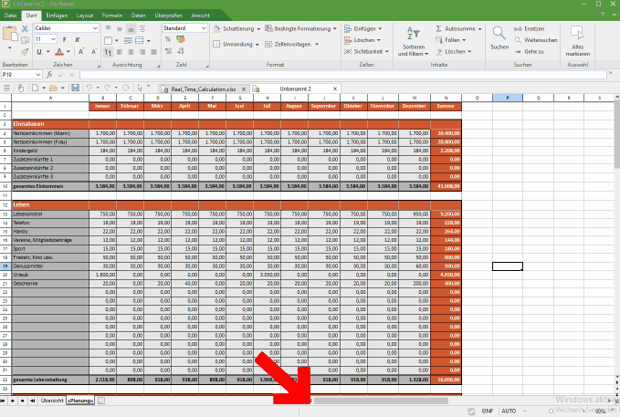Open Sortieren und filtern
This screenshot has width=620, height=417.
(x=413, y=41)
